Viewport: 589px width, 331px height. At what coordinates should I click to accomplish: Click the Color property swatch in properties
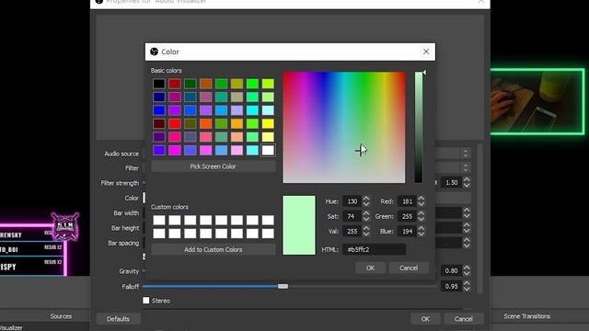pos(144,198)
